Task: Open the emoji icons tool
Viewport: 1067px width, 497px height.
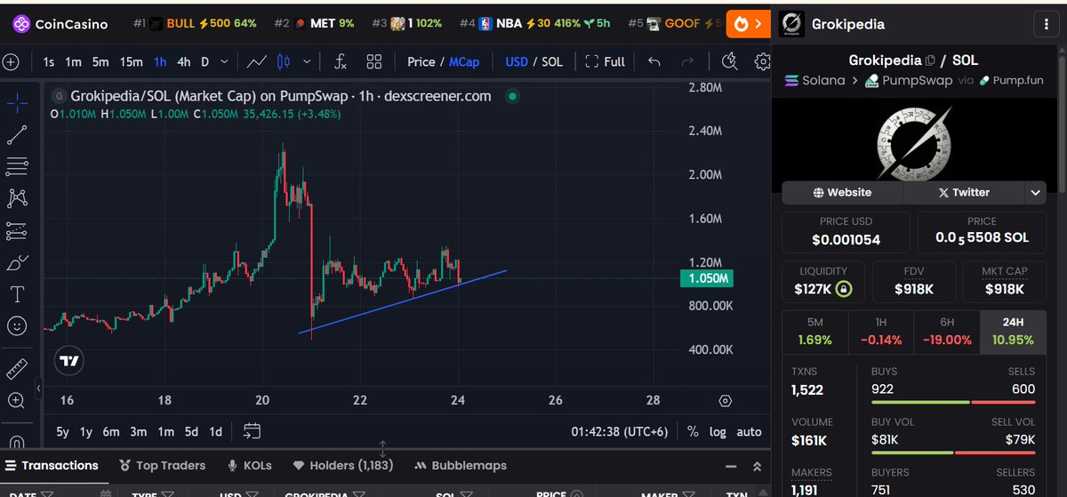Action: click(x=17, y=326)
